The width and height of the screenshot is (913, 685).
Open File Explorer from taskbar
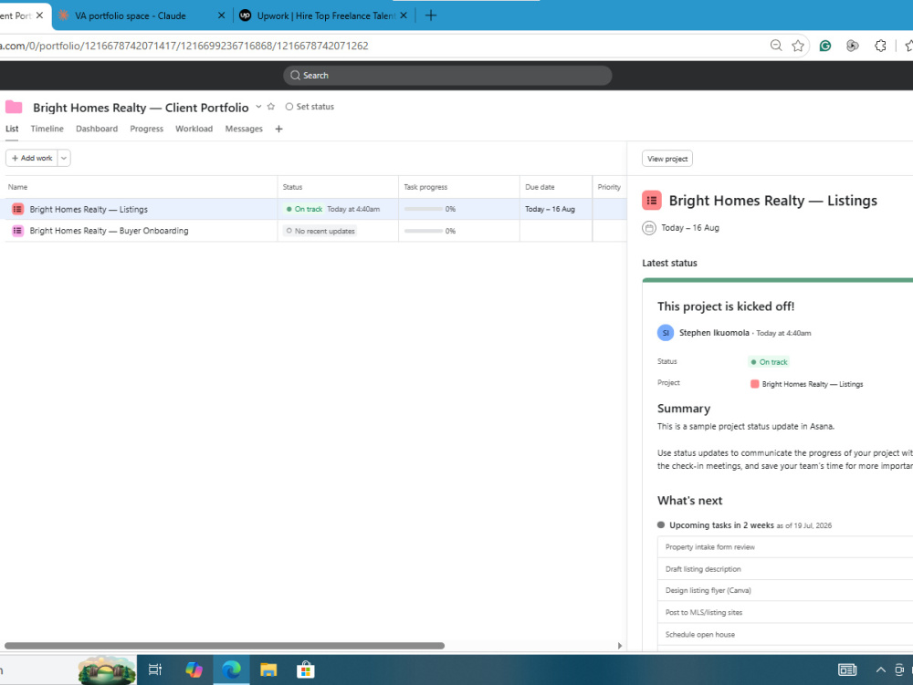[x=268, y=669]
